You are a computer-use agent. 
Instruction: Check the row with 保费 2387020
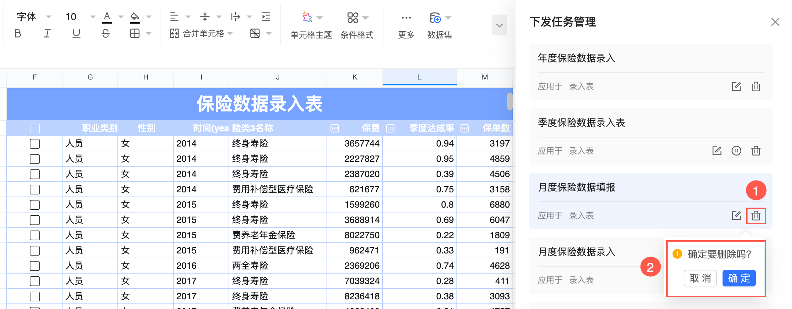[x=35, y=174]
